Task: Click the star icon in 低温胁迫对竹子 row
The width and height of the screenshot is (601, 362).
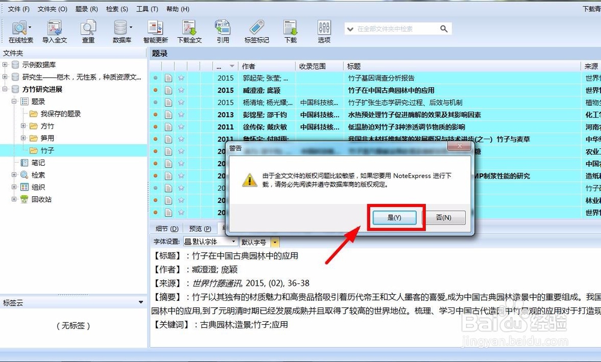Action: coord(181,127)
